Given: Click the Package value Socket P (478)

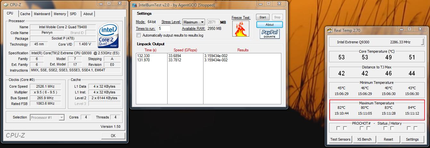Looking at the screenshot, I should [63, 39].
